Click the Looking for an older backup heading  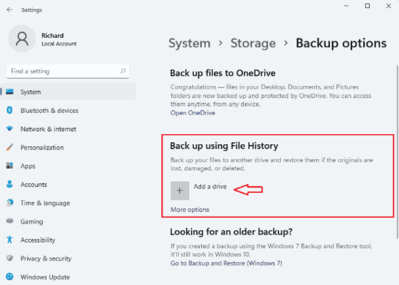click(x=231, y=232)
